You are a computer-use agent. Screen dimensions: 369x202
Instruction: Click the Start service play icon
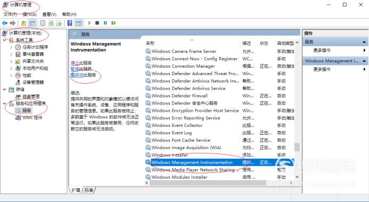[90, 23]
